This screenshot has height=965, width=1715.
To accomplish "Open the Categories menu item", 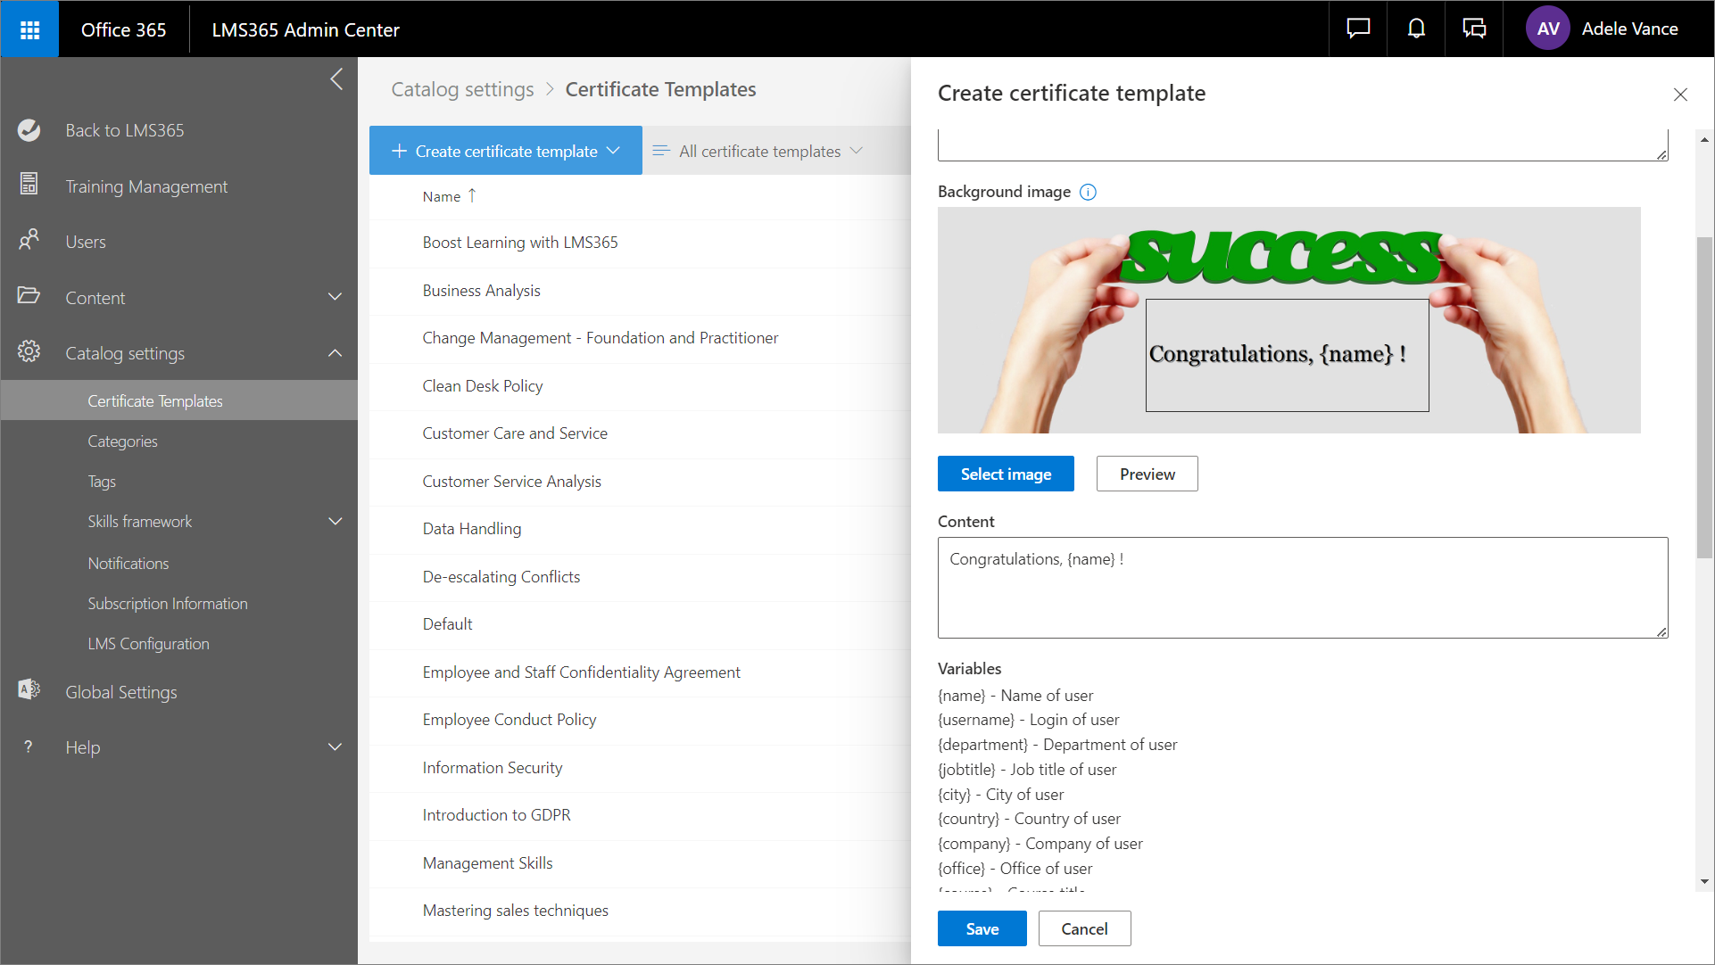I will tap(122, 441).
